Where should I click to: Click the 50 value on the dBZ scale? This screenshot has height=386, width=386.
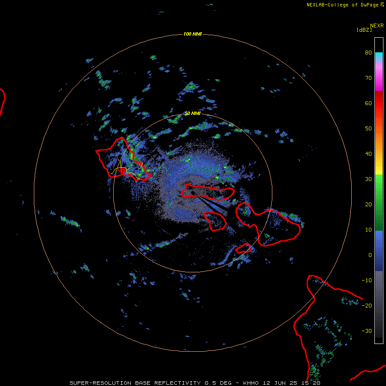pyautogui.click(x=368, y=129)
